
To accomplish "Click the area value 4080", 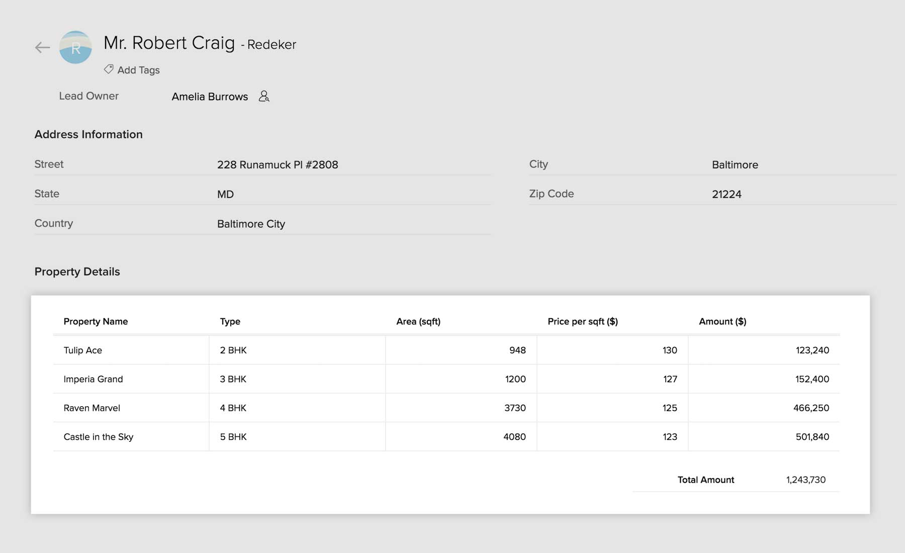I will [514, 437].
